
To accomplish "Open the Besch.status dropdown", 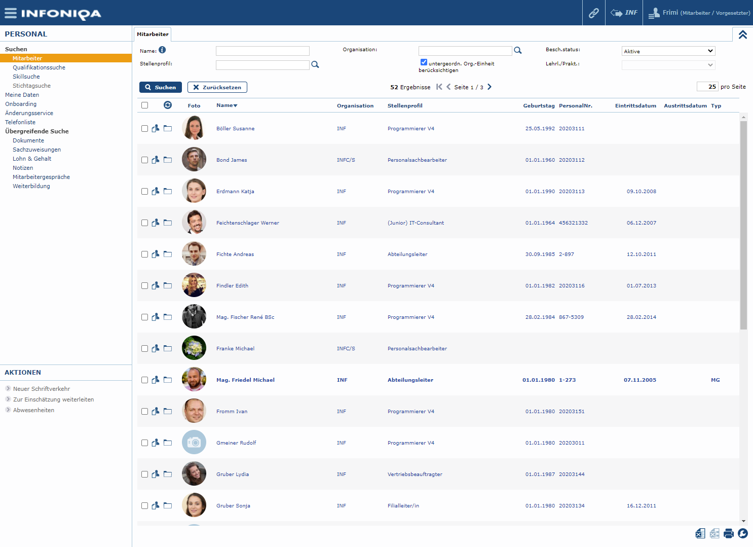I will pos(668,51).
